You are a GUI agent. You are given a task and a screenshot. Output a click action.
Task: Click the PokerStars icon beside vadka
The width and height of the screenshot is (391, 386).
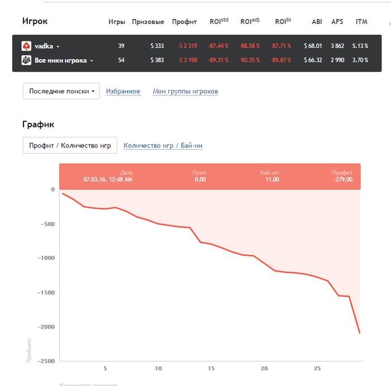pyautogui.click(x=26, y=46)
